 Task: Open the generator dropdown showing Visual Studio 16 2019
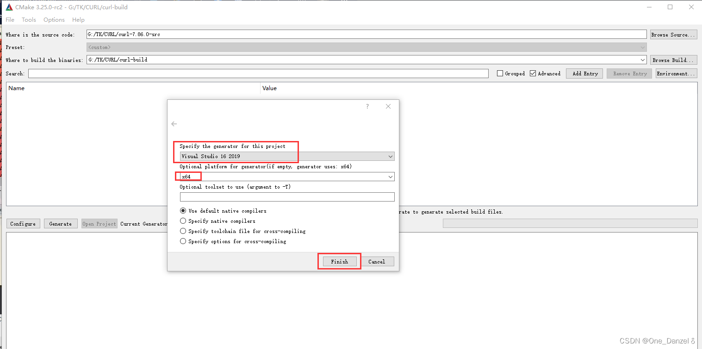pyautogui.click(x=390, y=156)
